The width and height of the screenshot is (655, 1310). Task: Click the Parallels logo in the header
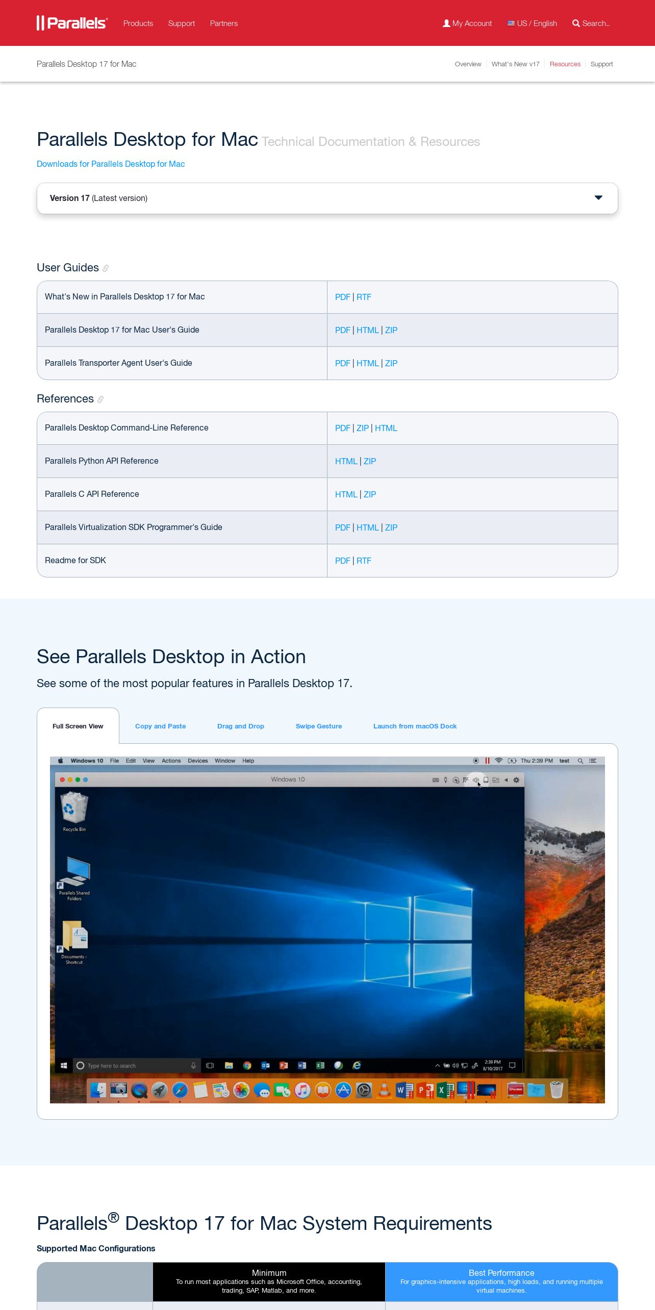(x=72, y=23)
